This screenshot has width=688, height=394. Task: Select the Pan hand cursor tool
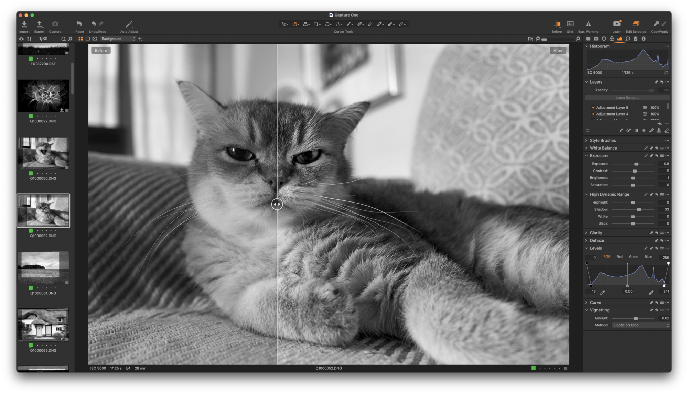point(295,24)
